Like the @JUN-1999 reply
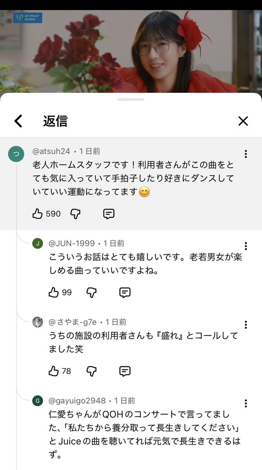Image resolution: width=262 pixels, height=470 pixels. (54, 292)
